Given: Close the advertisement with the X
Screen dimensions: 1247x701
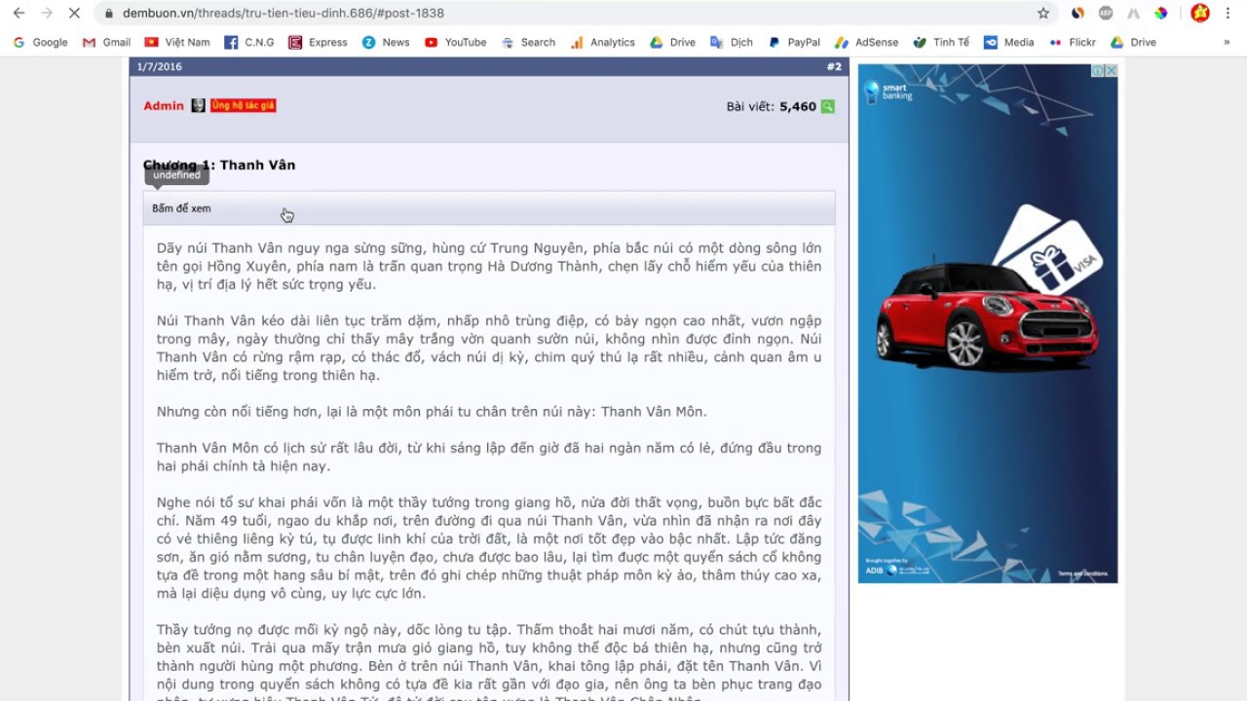Looking at the screenshot, I should [1111, 71].
